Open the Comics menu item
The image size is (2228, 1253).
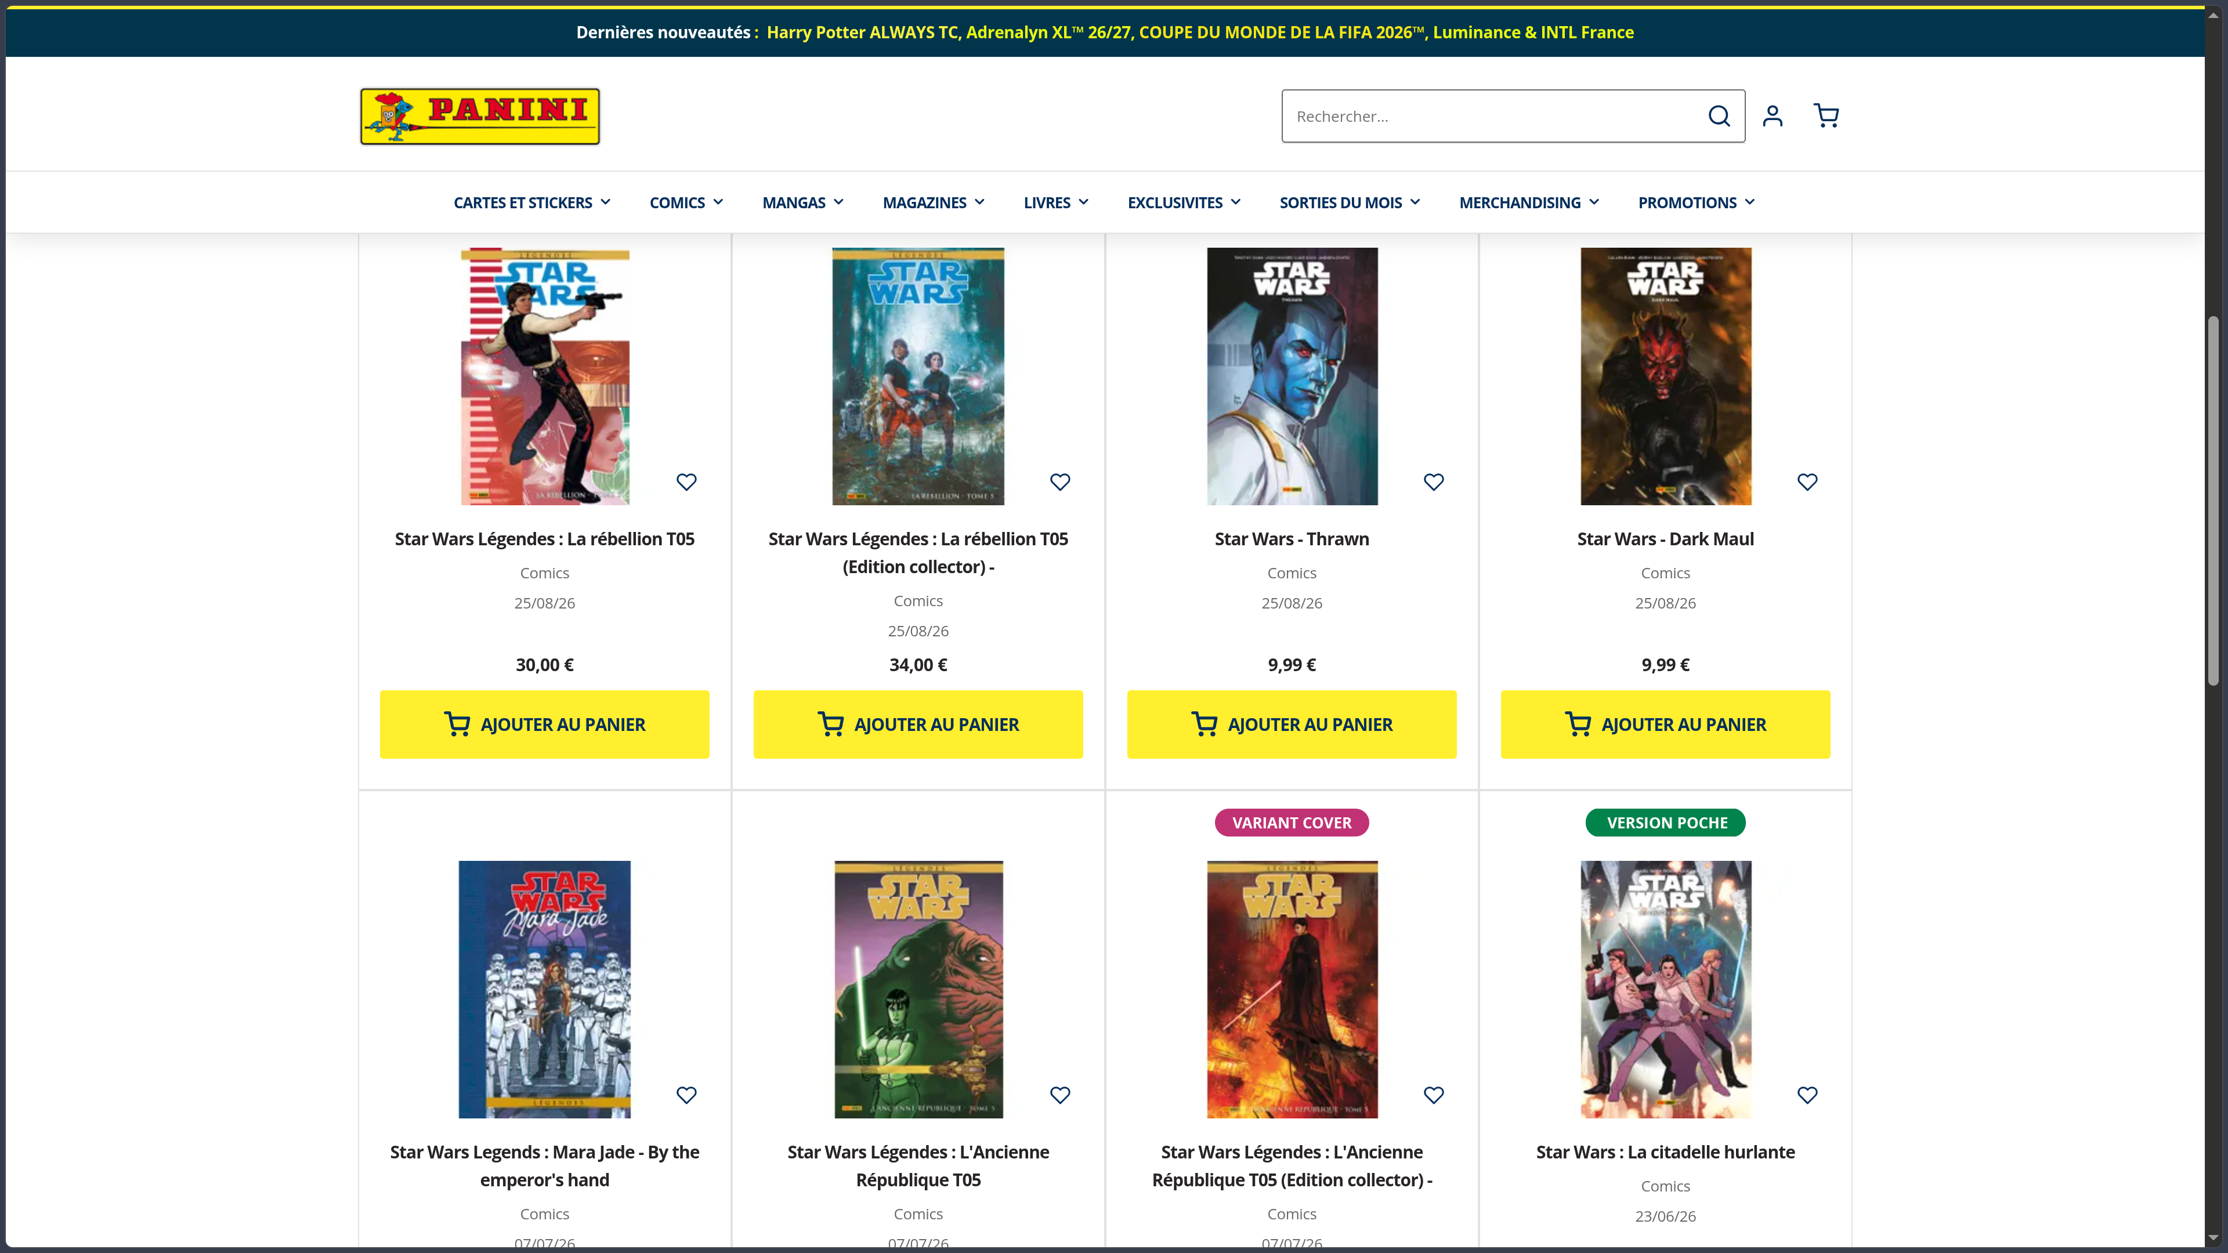(686, 202)
